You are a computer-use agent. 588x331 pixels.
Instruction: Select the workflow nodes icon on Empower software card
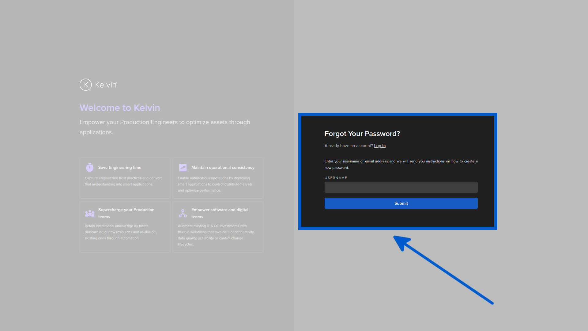[x=183, y=213]
